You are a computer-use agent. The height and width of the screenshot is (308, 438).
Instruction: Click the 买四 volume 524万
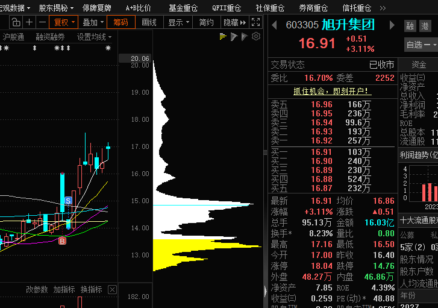pyautogui.click(x=358, y=179)
